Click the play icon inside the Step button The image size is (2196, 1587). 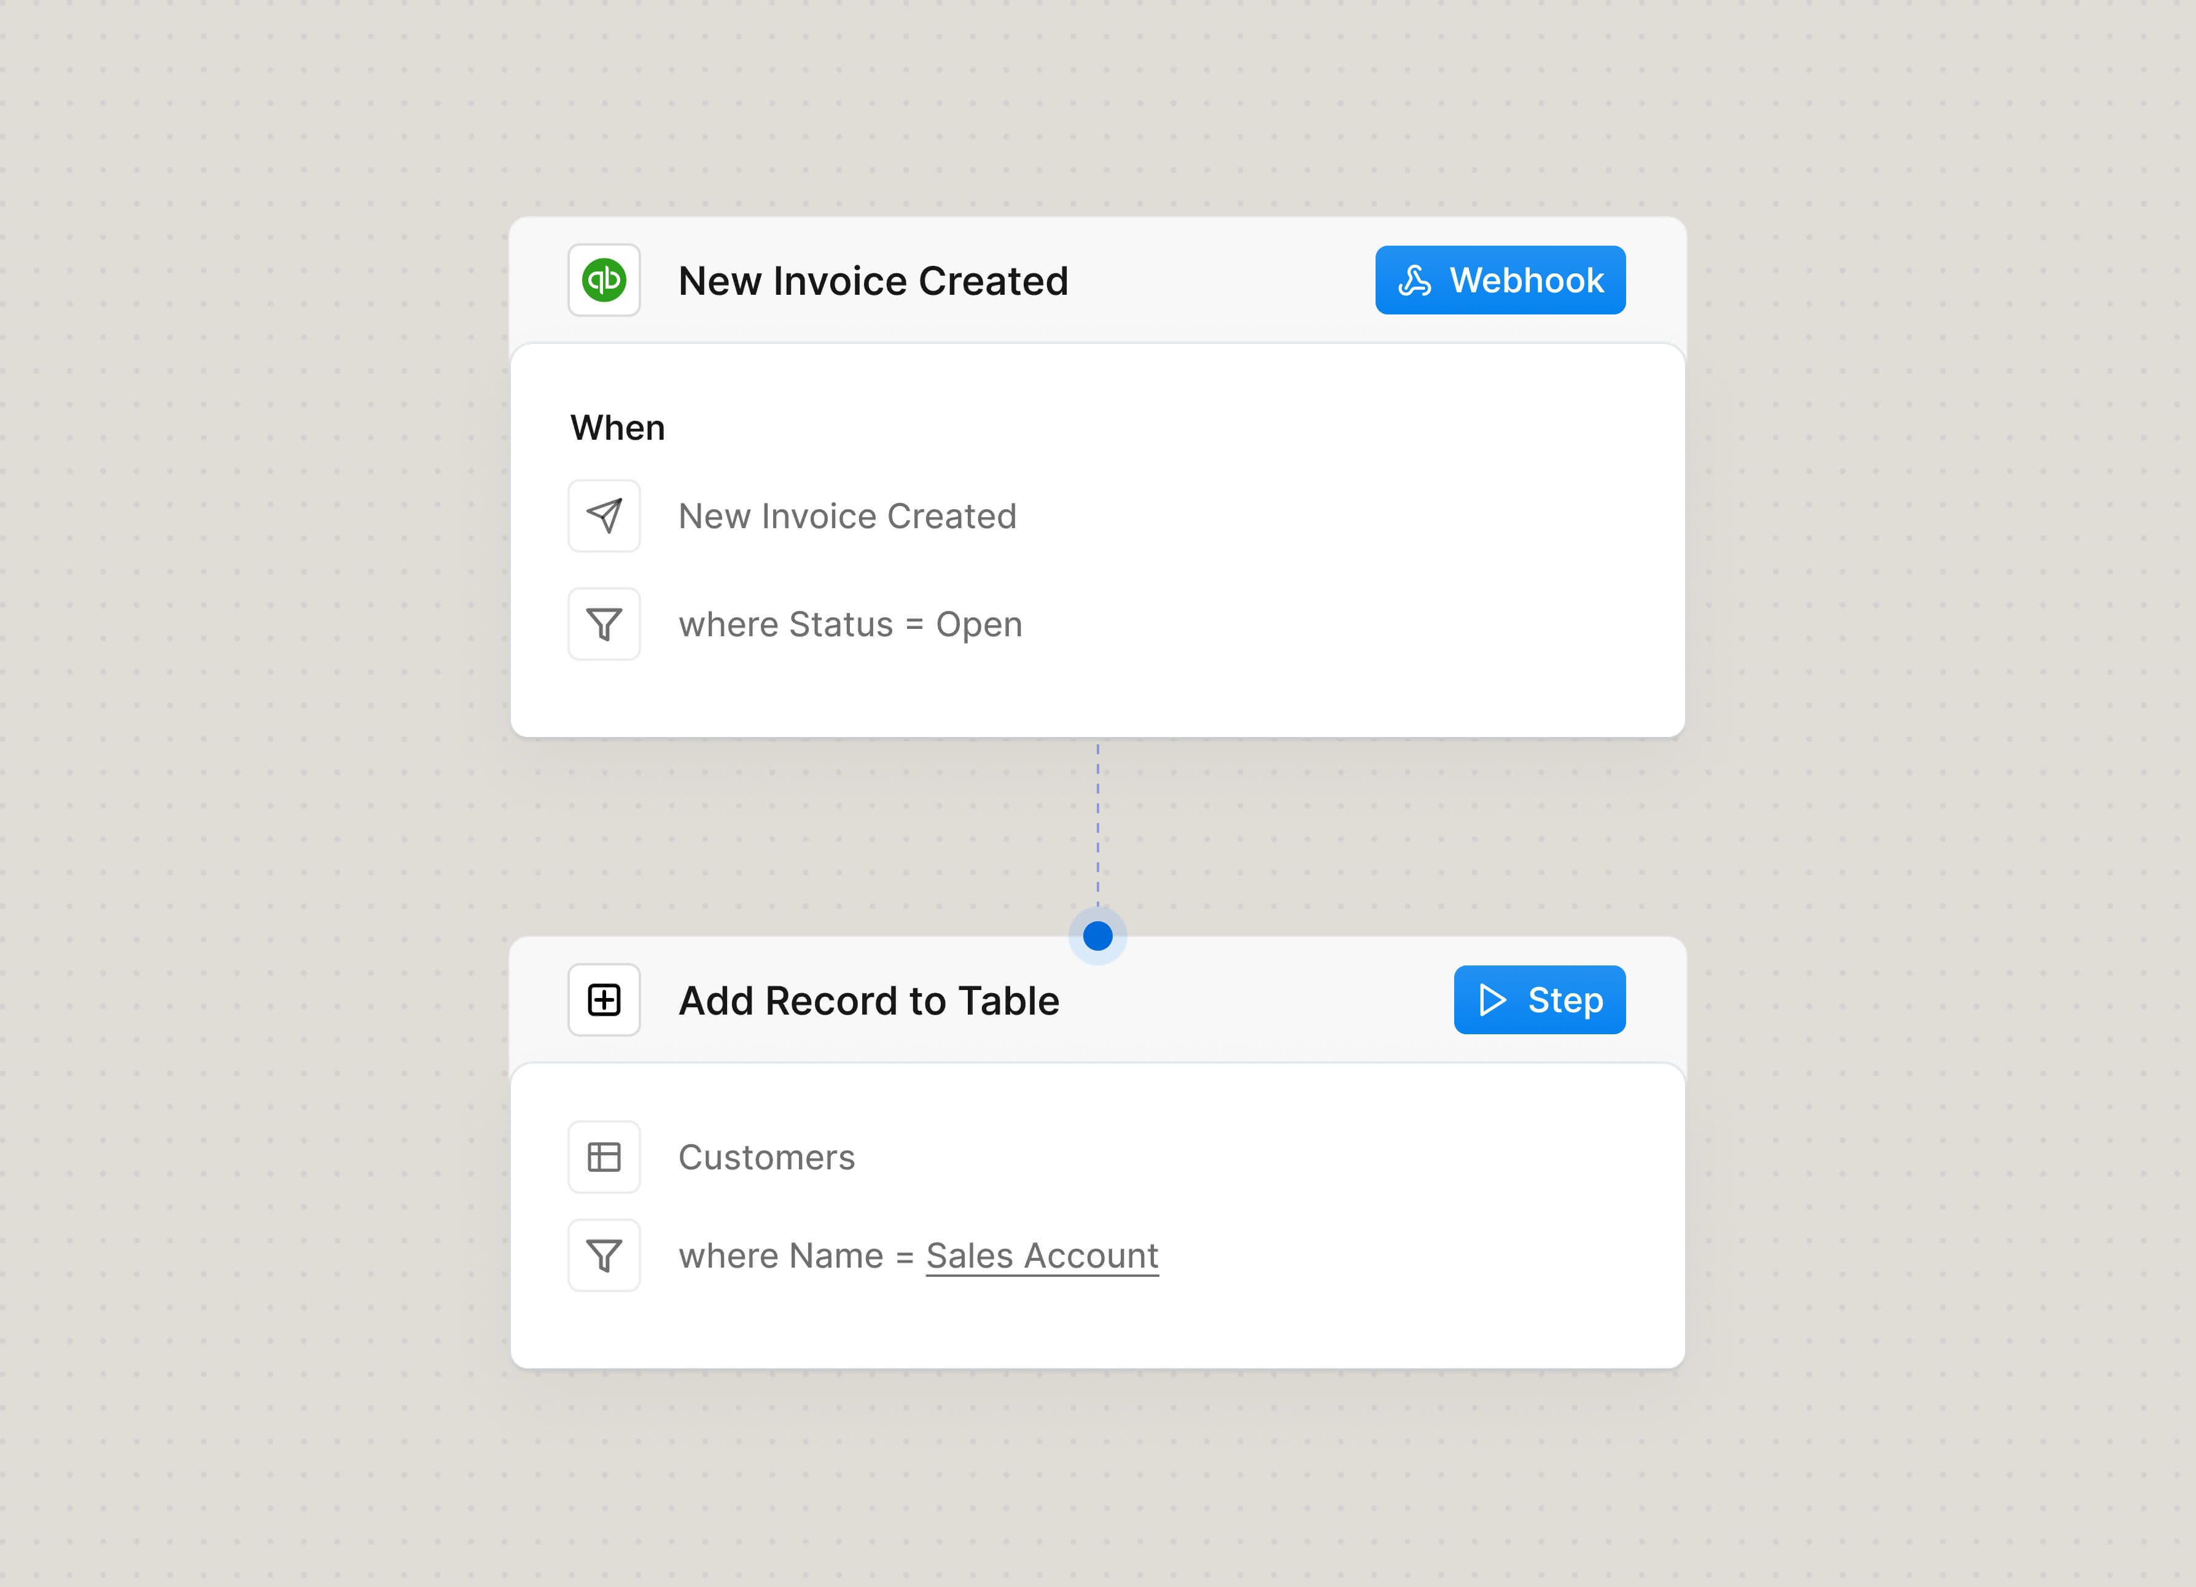pyautogui.click(x=1492, y=1000)
